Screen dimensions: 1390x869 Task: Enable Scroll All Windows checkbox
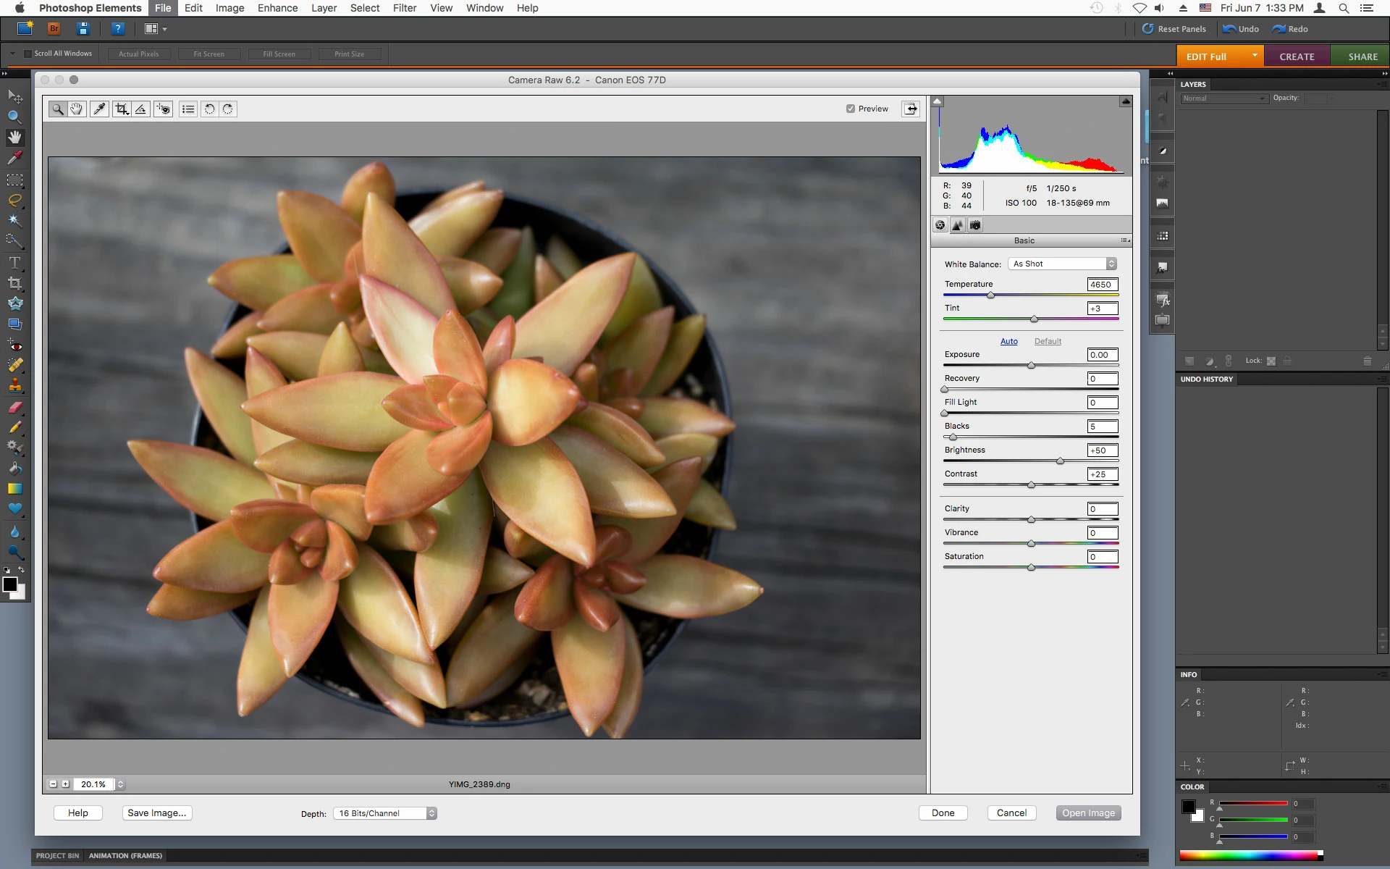[28, 54]
